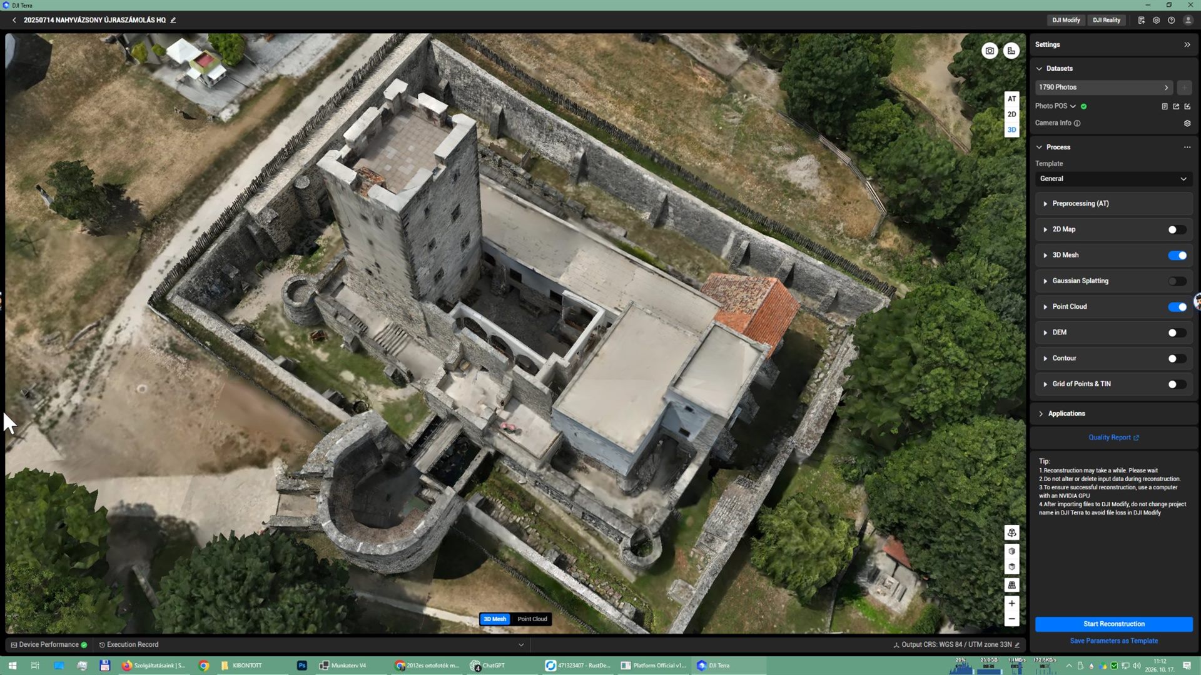Collapse the Settings panel with double chevron
This screenshot has width=1201, height=675.
[1187, 44]
